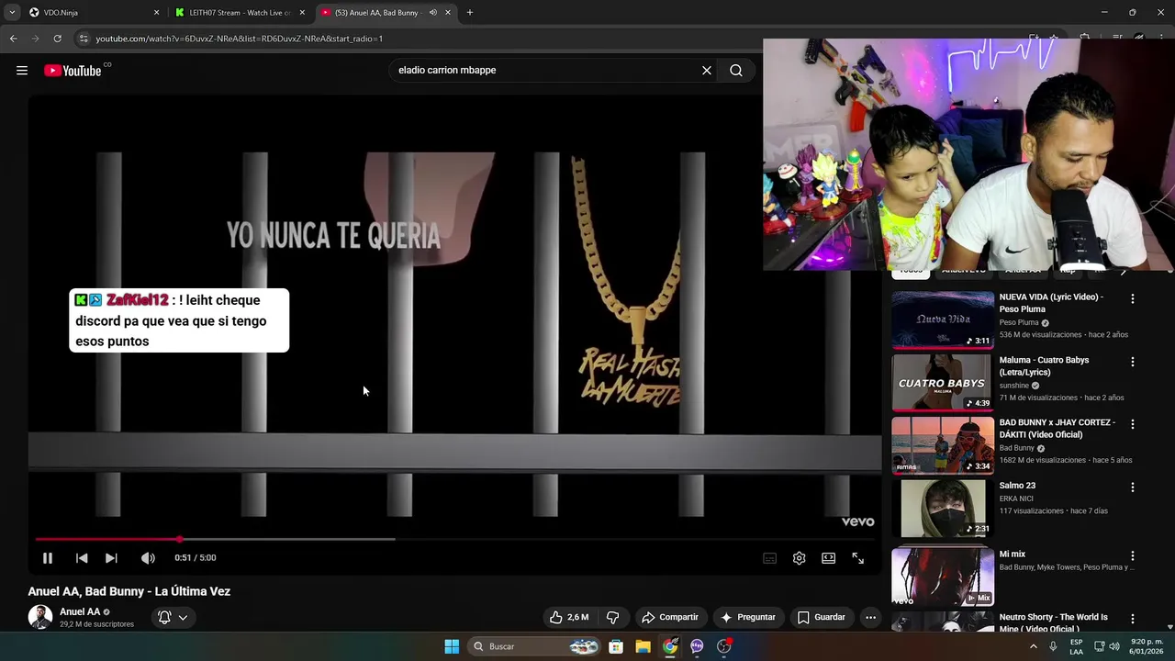Open the Windows Start menu
Screen dimensions: 1175x661
pyautogui.click(x=452, y=646)
